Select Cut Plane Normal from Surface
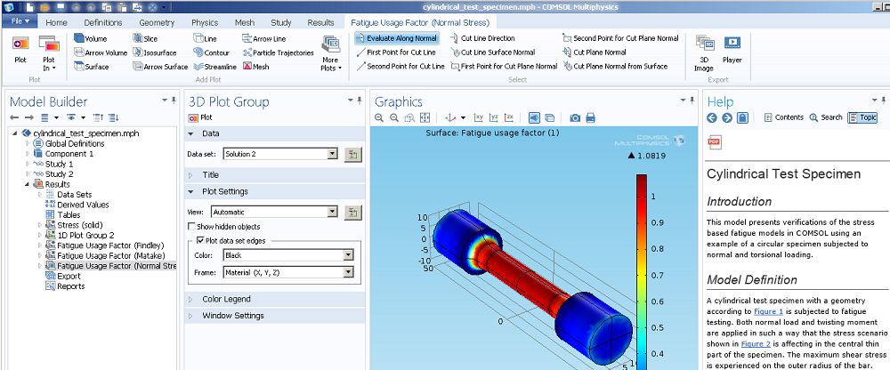The image size is (890, 370). [x=615, y=66]
